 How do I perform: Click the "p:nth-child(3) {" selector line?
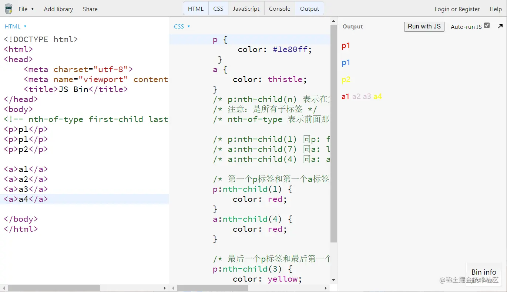(x=252, y=269)
